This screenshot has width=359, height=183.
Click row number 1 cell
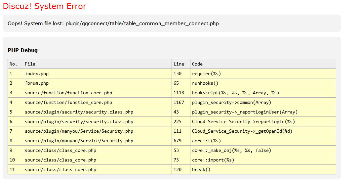click(15, 73)
